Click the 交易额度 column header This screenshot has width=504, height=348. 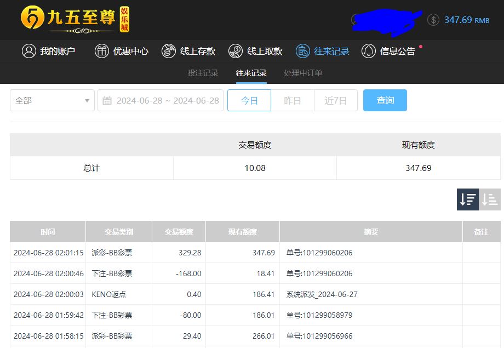pyautogui.click(x=179, y=232)
